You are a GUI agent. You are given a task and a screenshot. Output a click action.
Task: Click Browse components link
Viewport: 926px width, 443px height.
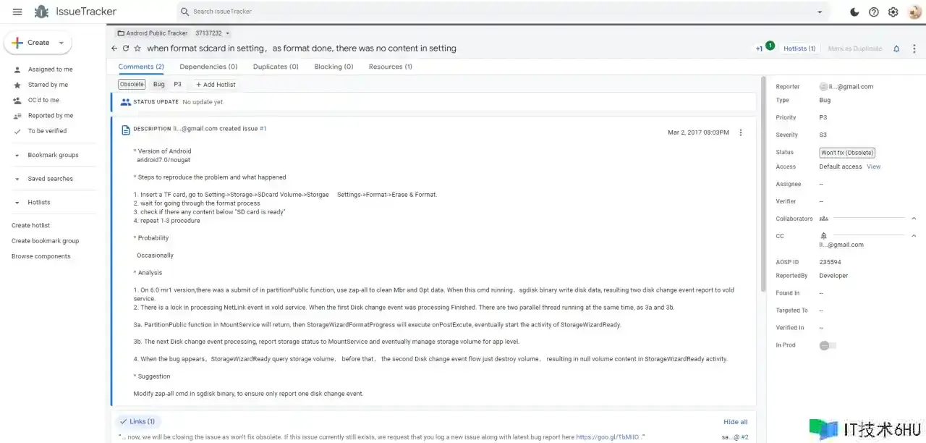(41, 256)
